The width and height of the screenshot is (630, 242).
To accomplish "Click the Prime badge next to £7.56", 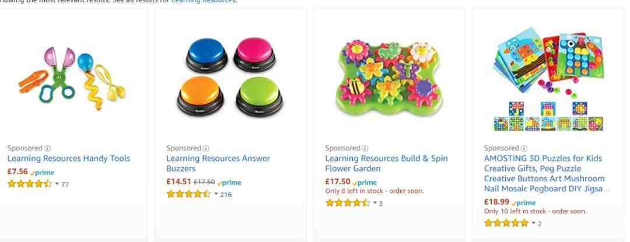I will pos(42,173).
